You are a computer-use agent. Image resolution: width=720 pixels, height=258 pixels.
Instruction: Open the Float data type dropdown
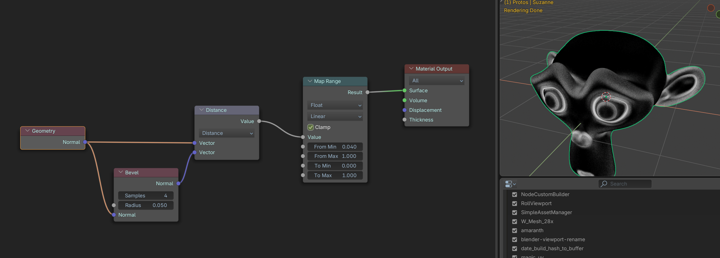click(x=335, y=105)
